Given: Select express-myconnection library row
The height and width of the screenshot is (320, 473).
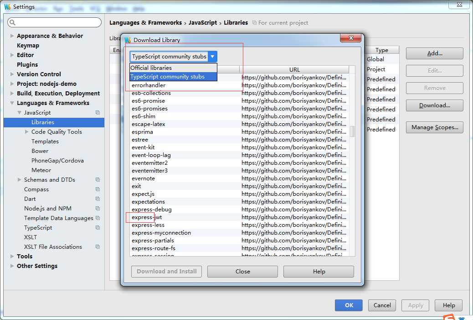Looking at the screenshot, I should point(239,233).
